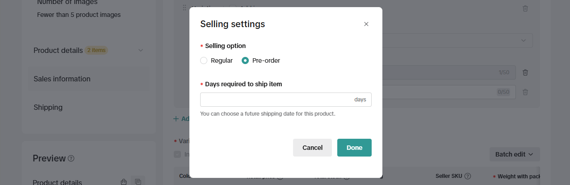The height and width of the screenshot is (185, 570).
Task: Expand the Product details section chevron
Action: click(x=141, y=50)
